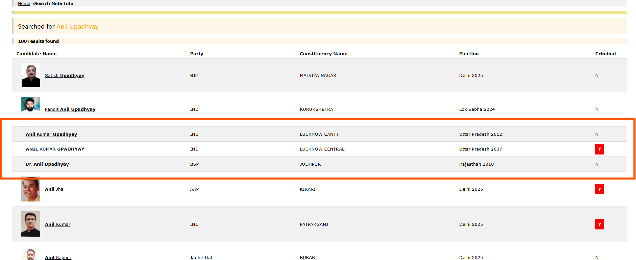Click the Election column header
The width and height of the screenshot is (636, 260).
[x=469, y=54]
